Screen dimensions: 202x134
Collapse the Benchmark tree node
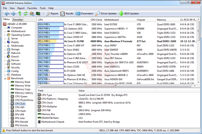tap(5, 78)
